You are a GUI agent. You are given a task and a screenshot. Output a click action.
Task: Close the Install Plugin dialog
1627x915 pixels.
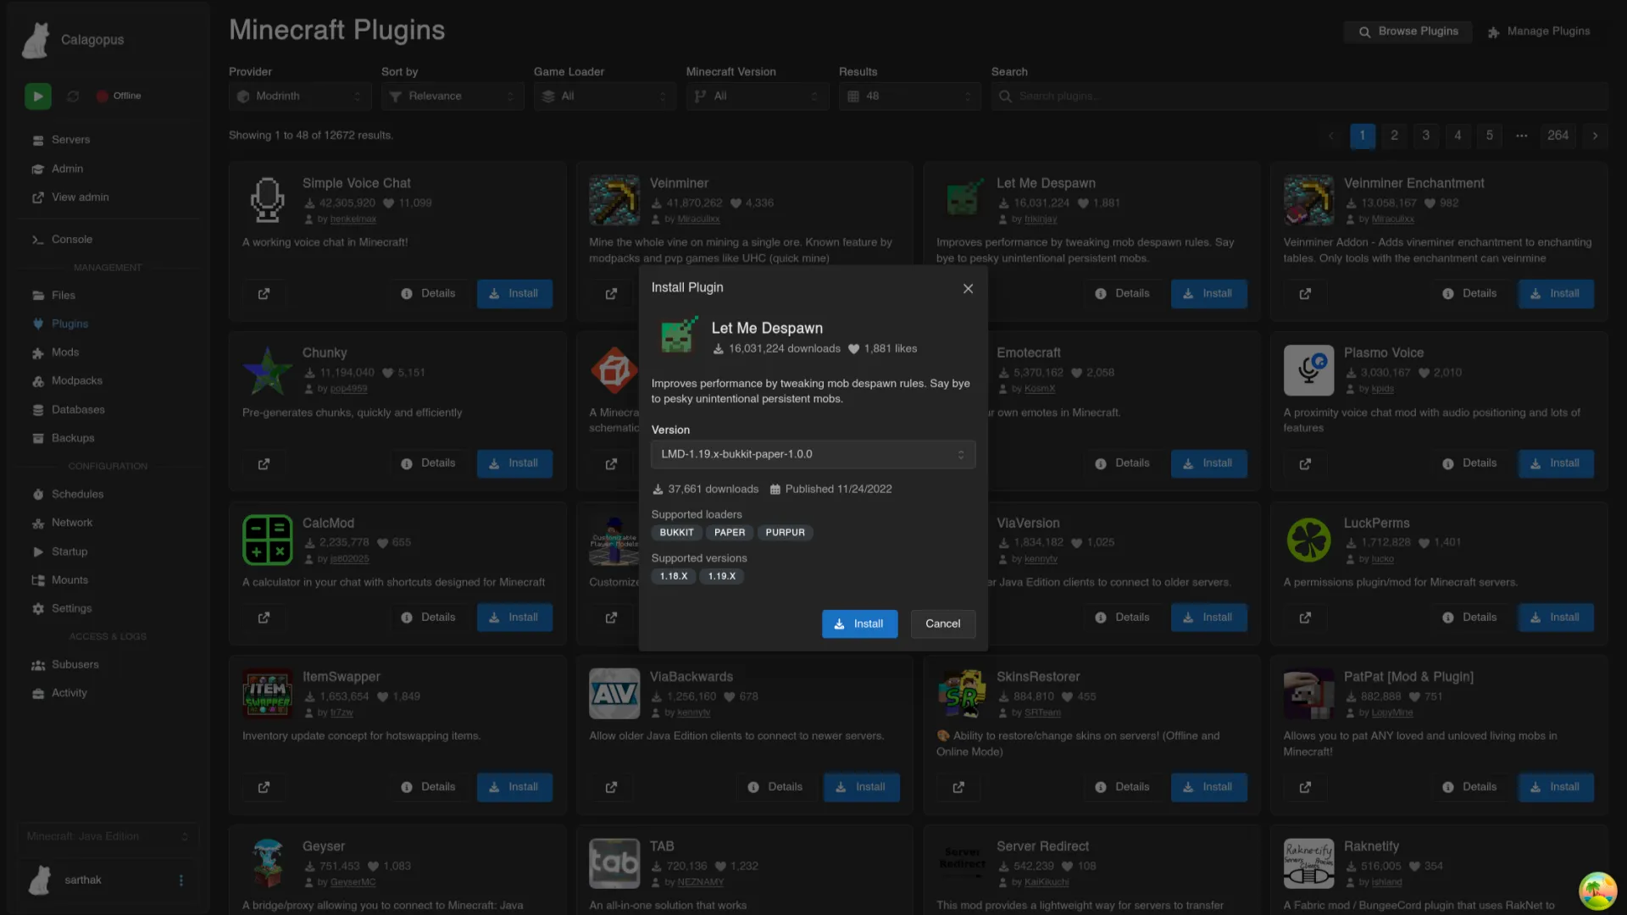tap(968, 289)
